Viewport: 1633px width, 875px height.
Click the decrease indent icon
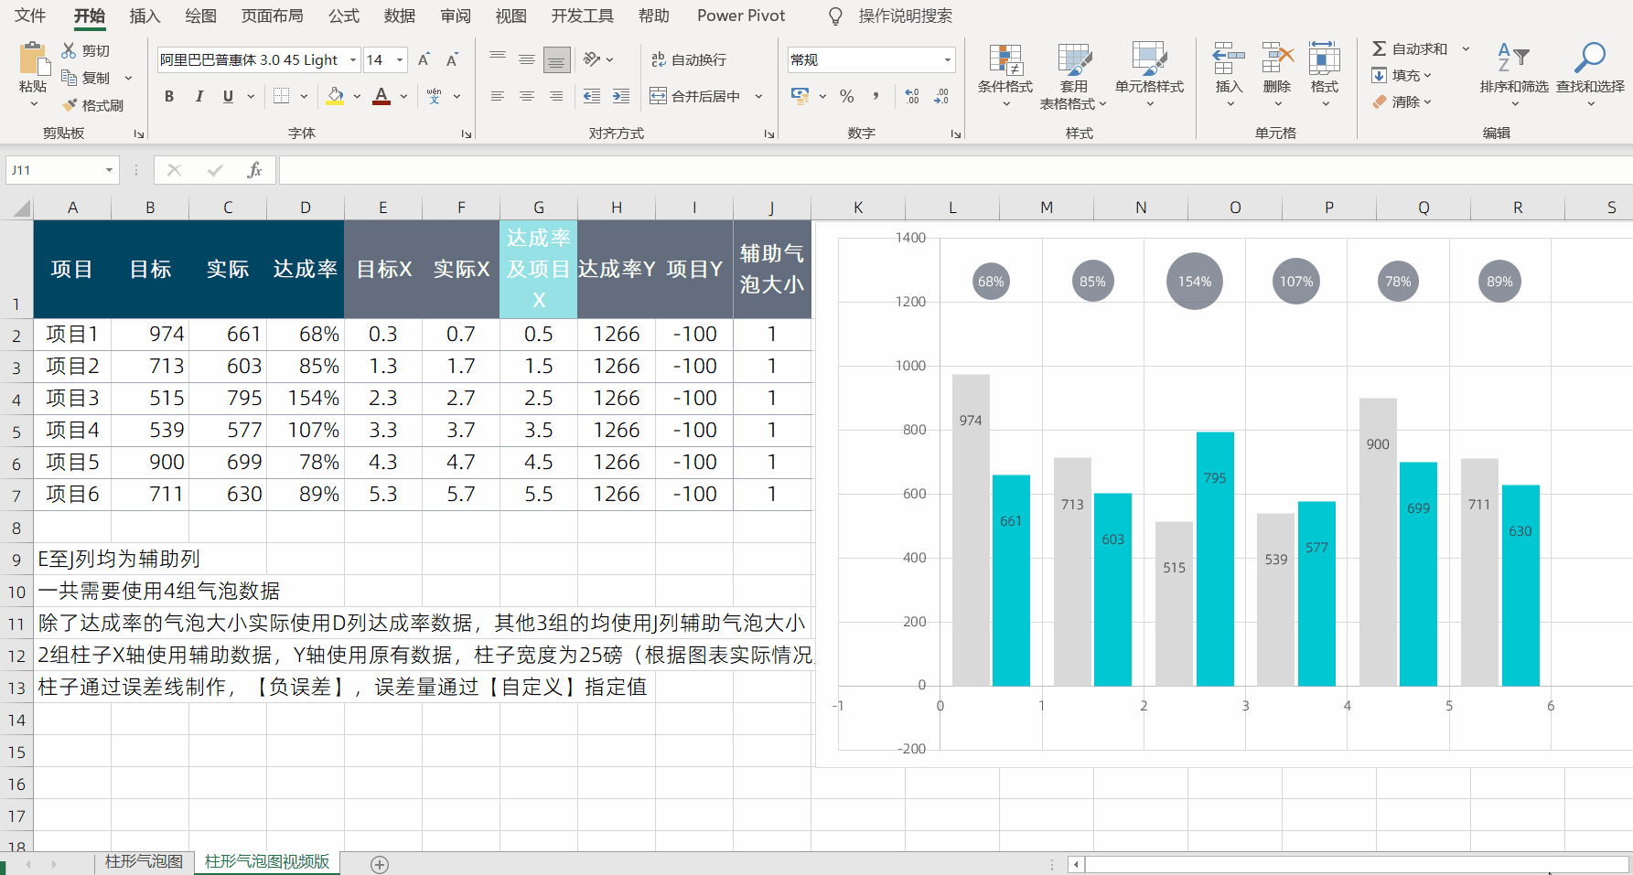pyautogui.click(x=592, y=96)
